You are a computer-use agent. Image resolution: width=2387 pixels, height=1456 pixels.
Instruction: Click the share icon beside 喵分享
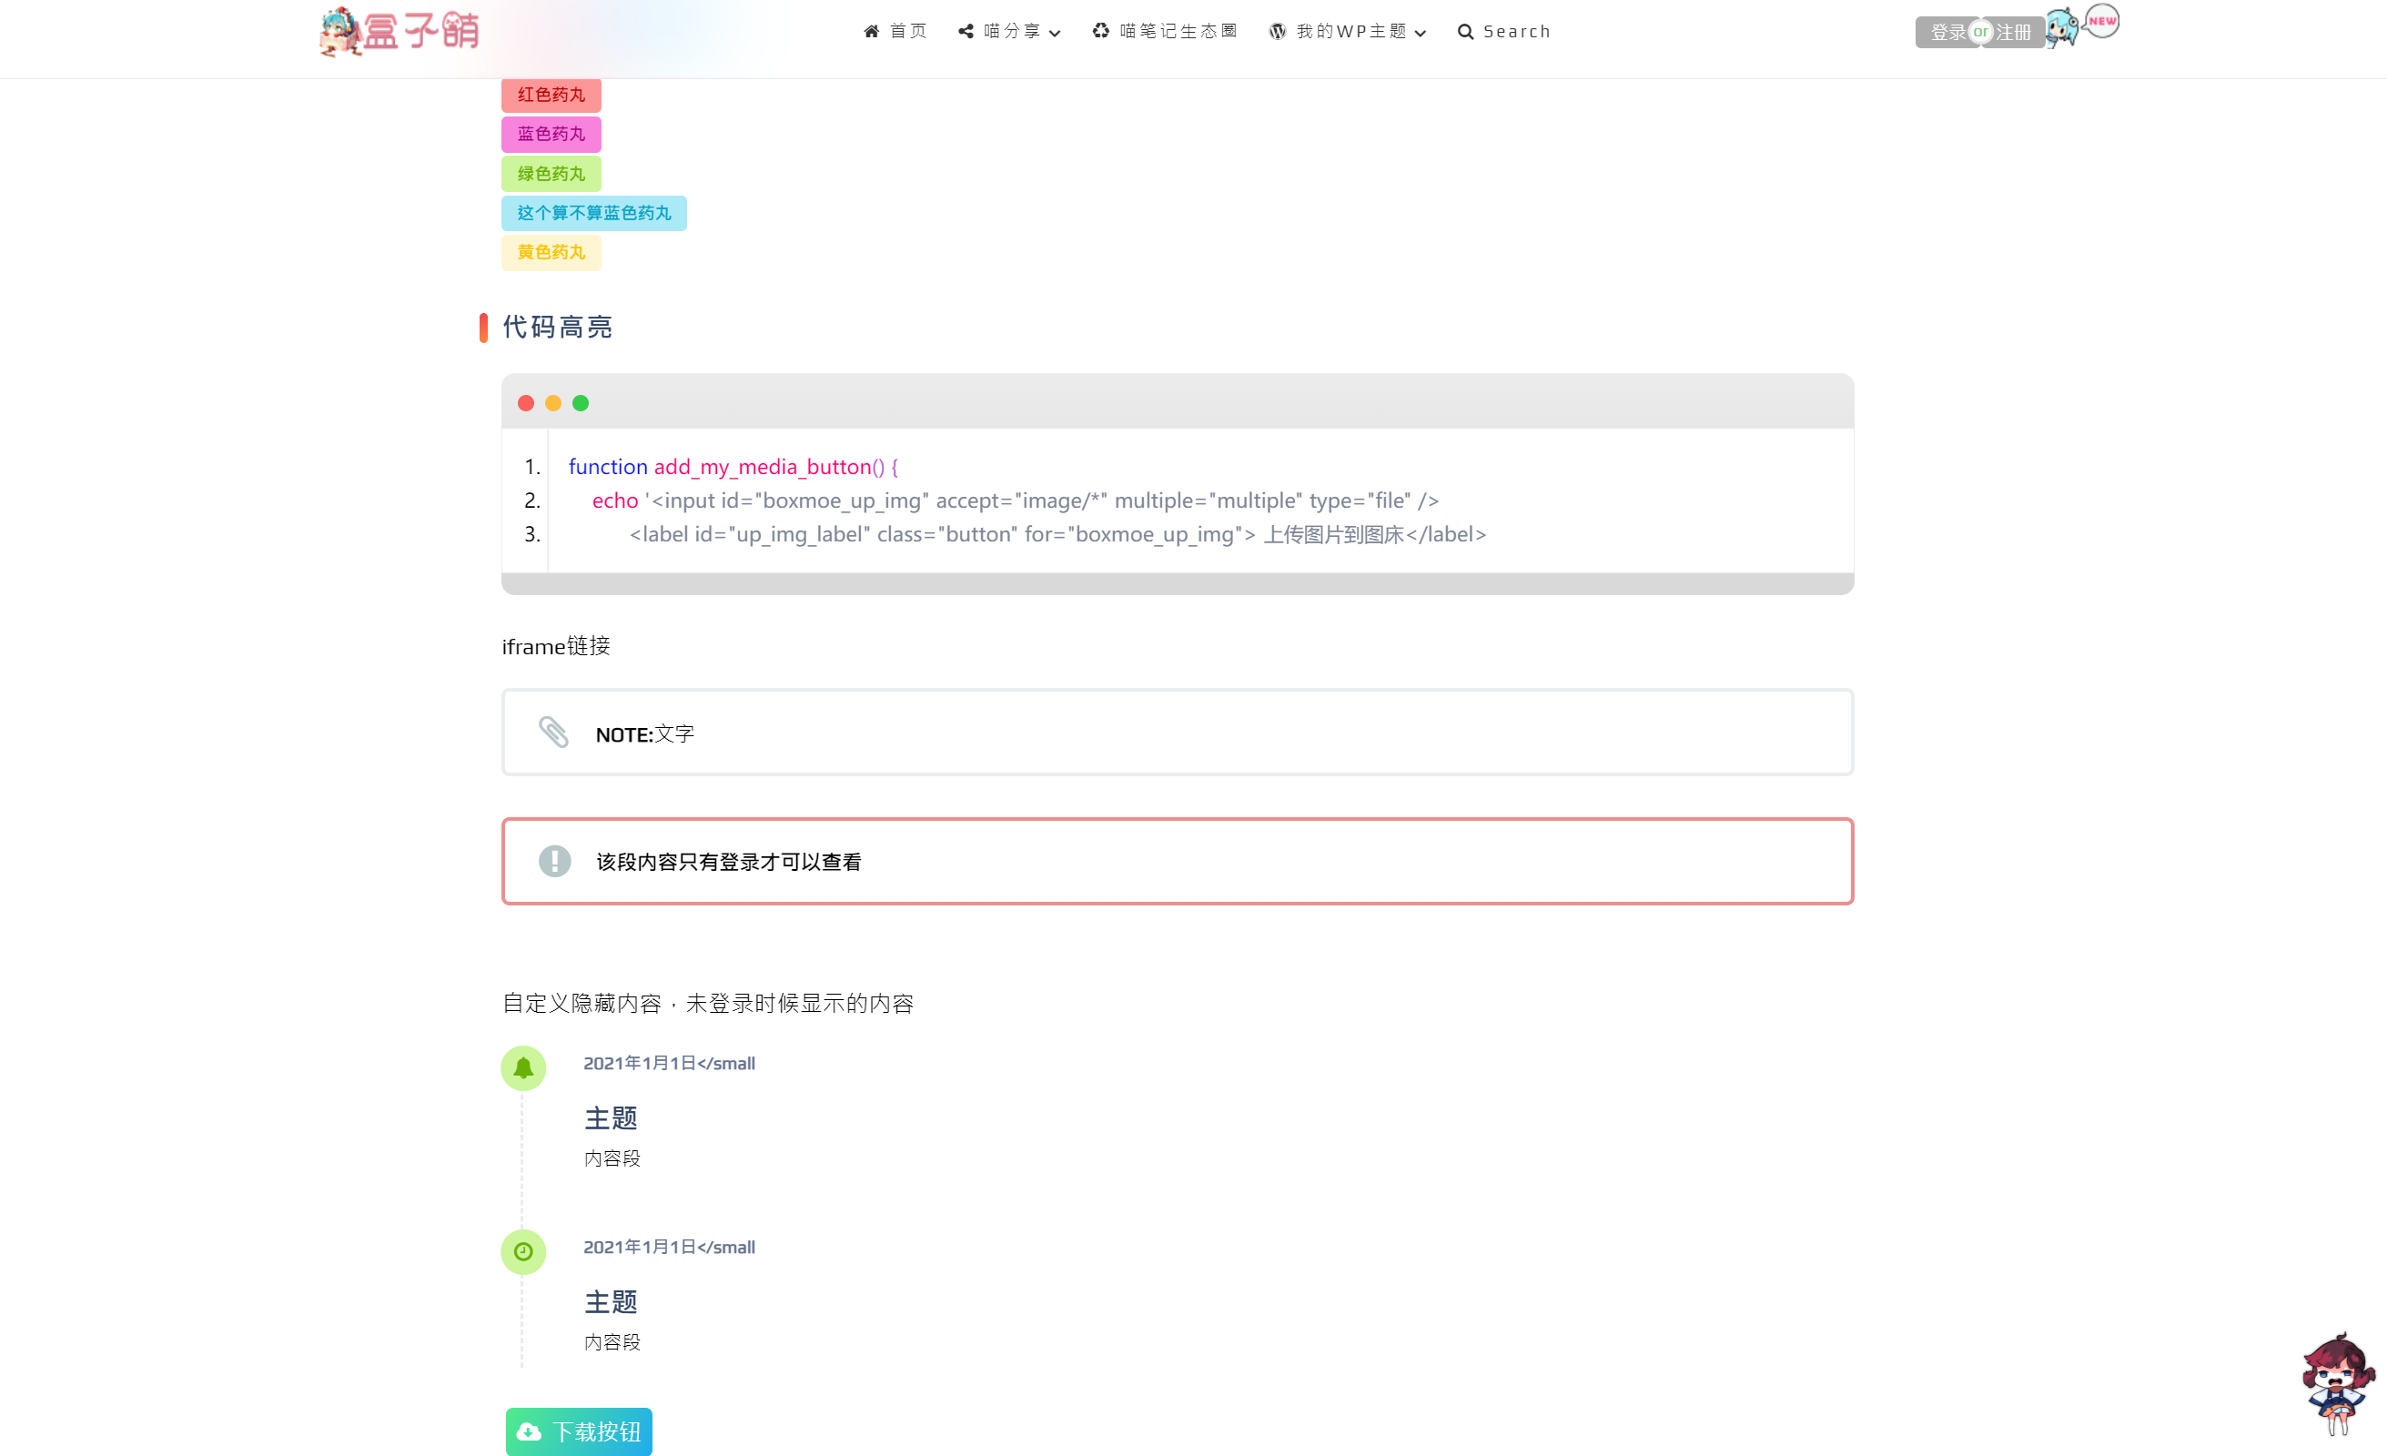pos(965,31)
